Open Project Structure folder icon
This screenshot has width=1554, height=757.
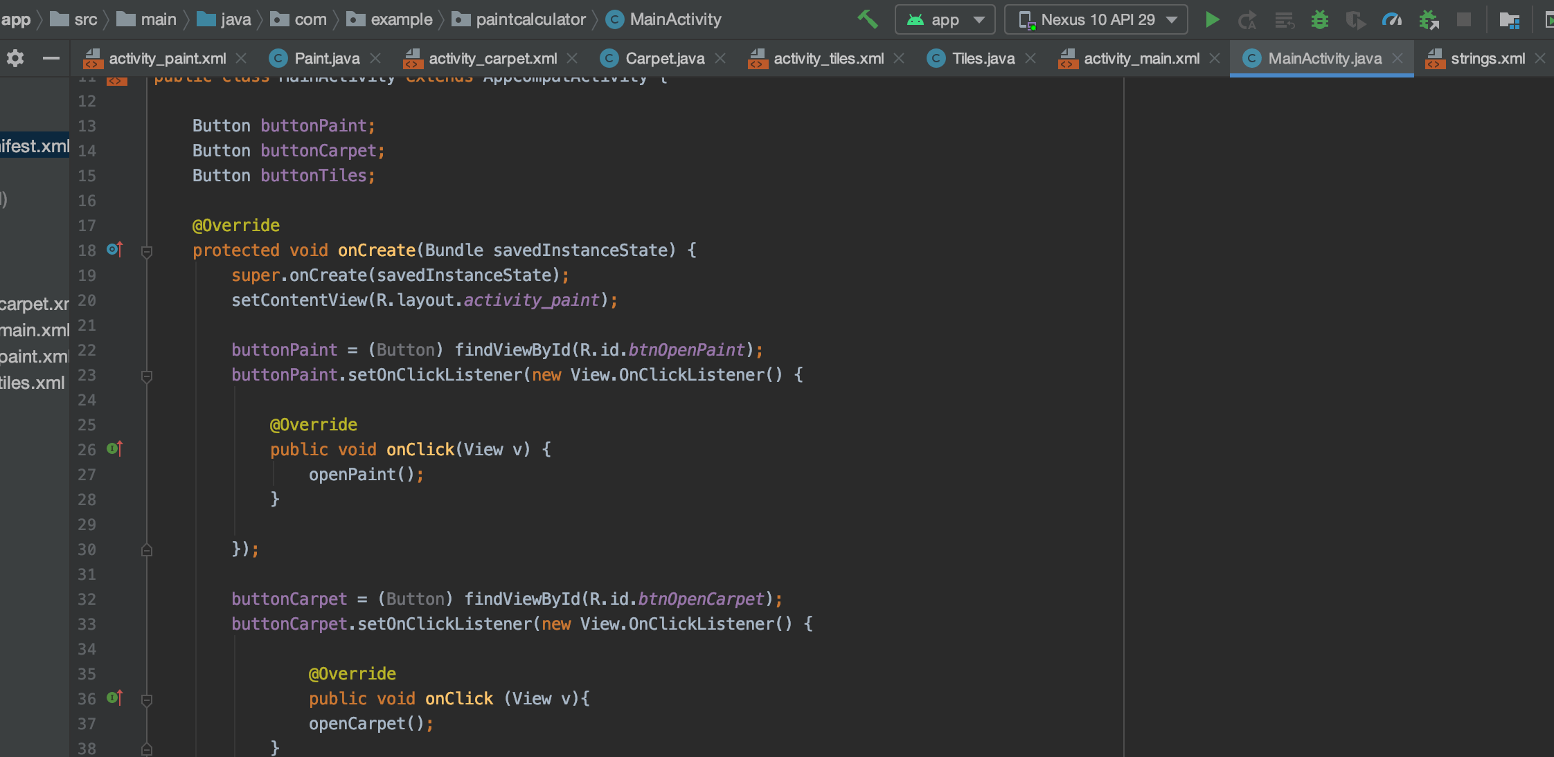[1510, 19]
